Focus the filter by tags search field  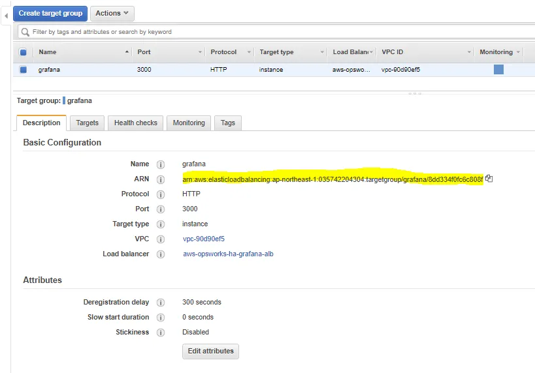tap(274, 31)
